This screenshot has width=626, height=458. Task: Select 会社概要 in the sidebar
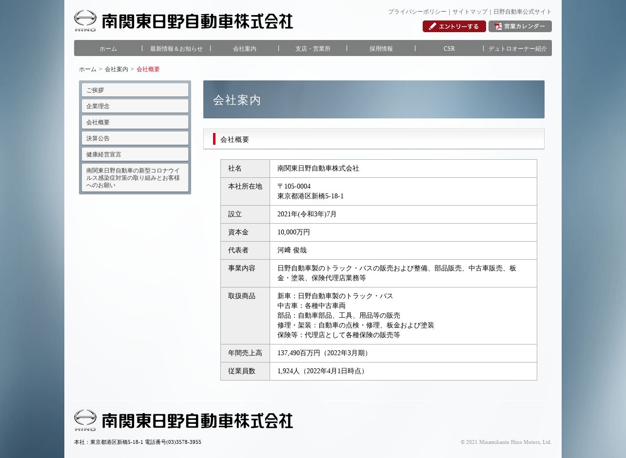click(x=135, y=122)
